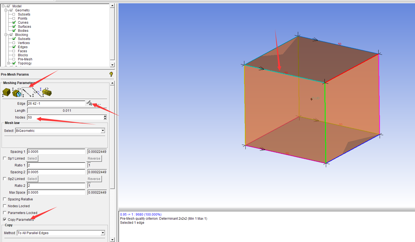
Task: Collapse the Geometry branch
Action: 6,10
